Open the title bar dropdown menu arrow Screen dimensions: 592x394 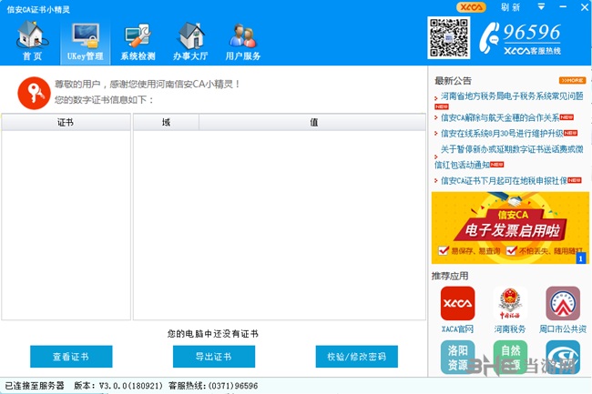pyautogui.click(x=541, y=6)
